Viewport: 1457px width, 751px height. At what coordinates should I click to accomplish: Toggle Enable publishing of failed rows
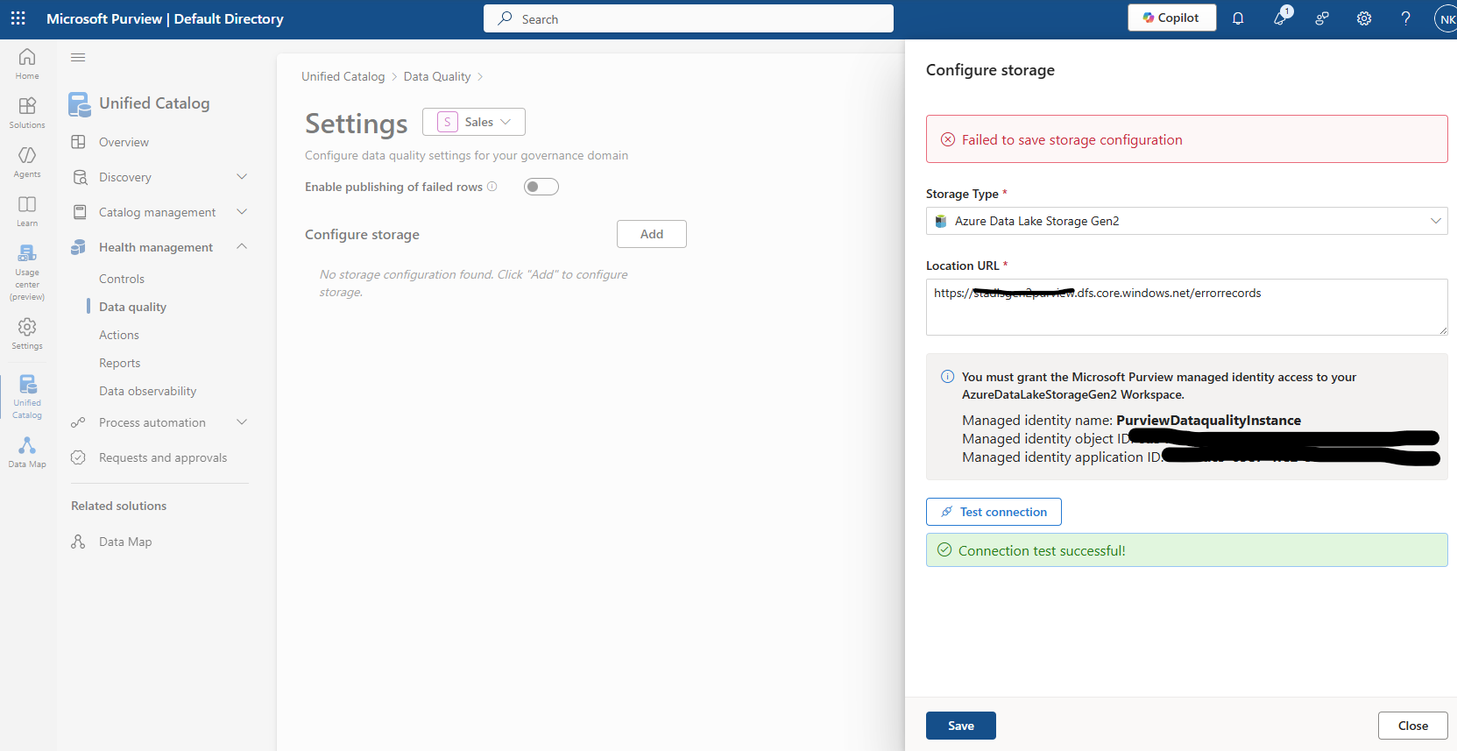tap(541, 187)
